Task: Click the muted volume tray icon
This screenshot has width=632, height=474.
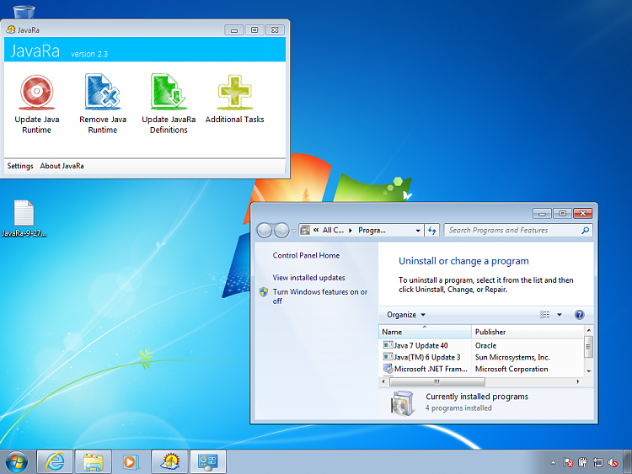Action: pos(613,463)
